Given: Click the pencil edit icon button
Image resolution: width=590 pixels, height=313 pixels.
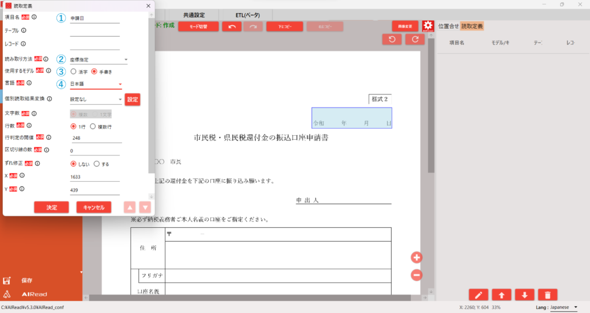Looking at the screenshot, I should click(x=478, y=295).
